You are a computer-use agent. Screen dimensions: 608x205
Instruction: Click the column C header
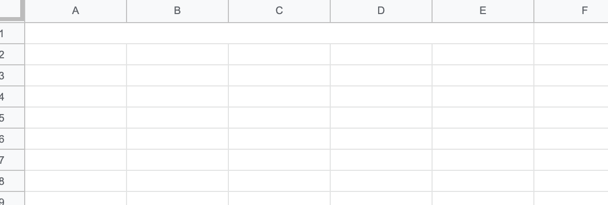279,11
